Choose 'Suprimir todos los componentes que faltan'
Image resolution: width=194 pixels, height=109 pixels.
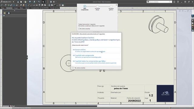pos(96,62)
